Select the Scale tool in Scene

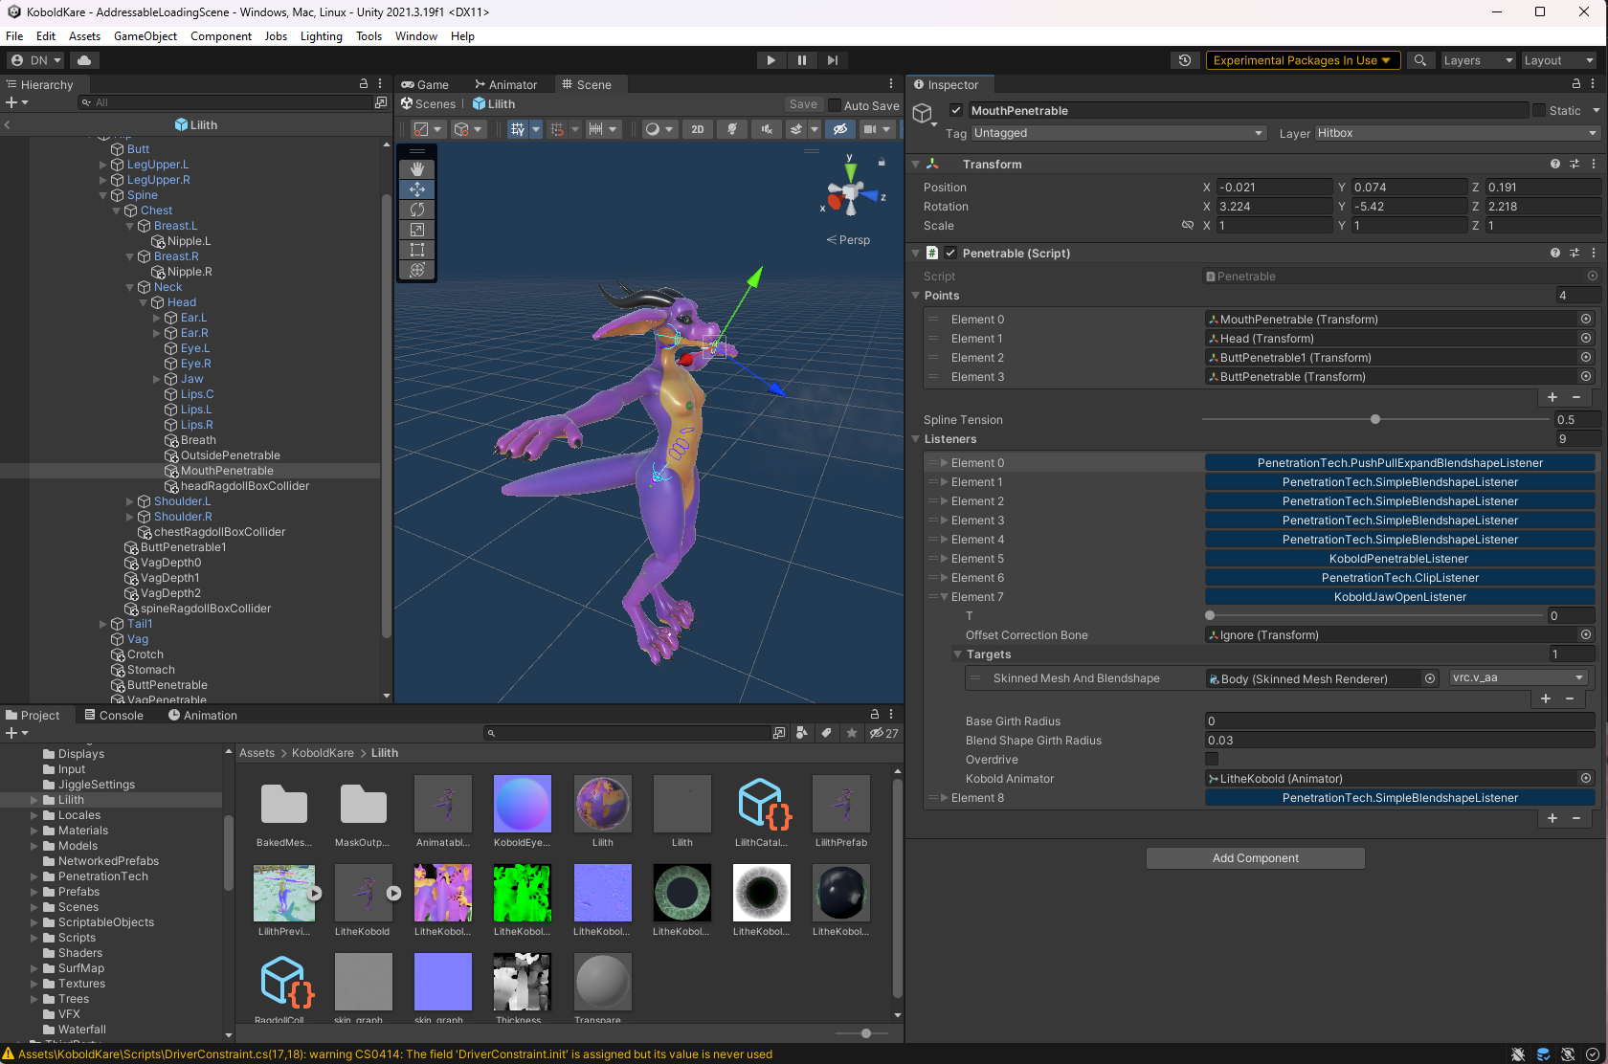[417, 230]
